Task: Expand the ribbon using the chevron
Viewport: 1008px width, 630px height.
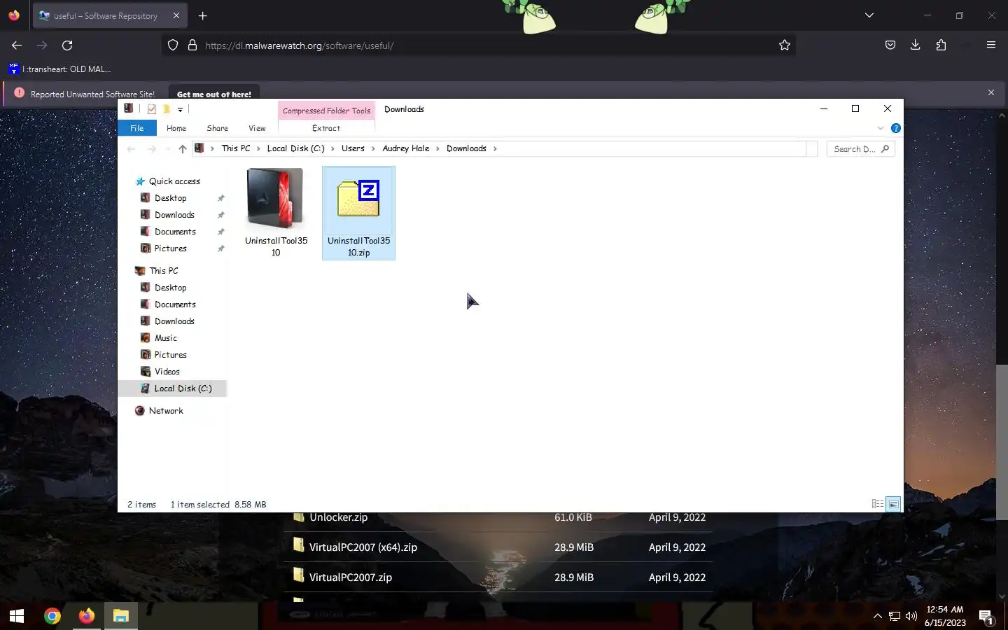Action: click(881, 128)
